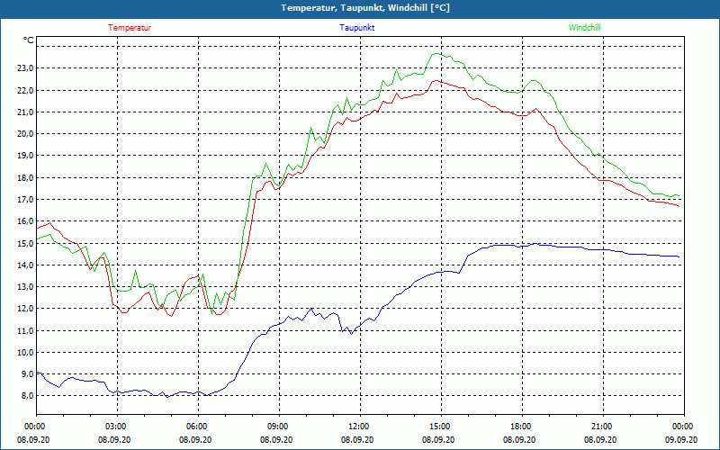
Task: Click the '03:00' time axis label
Action: [x=118, y=427]
